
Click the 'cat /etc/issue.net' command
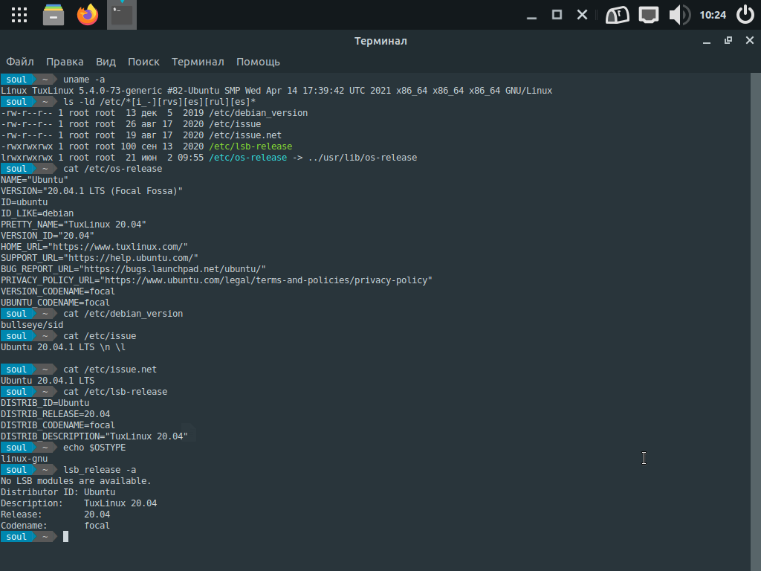pyautogui.click(x=110, y=370)
